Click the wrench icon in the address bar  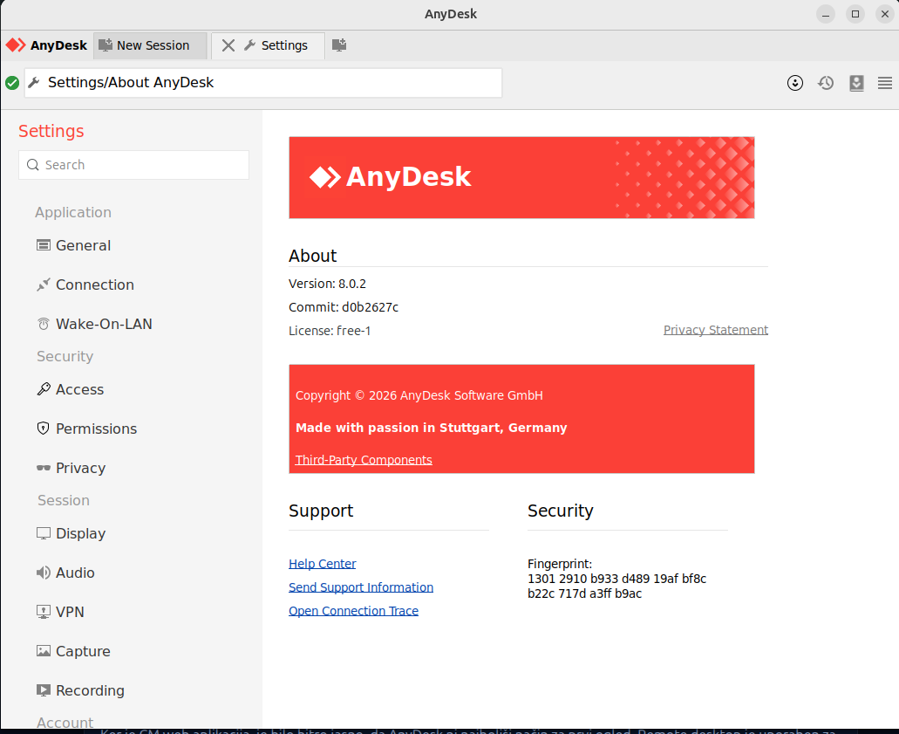coord(34,83)
